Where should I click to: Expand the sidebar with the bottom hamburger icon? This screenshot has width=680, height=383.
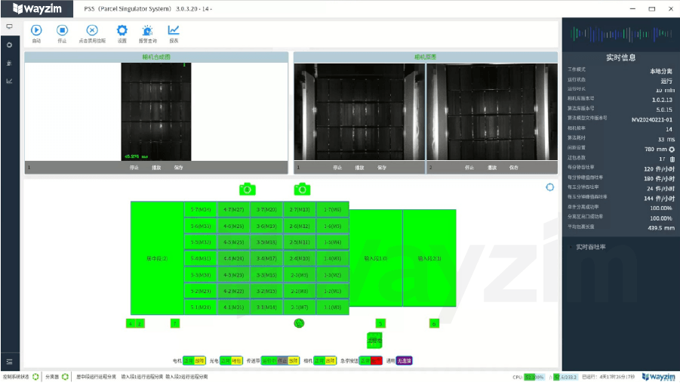click(x=9, y=362)
